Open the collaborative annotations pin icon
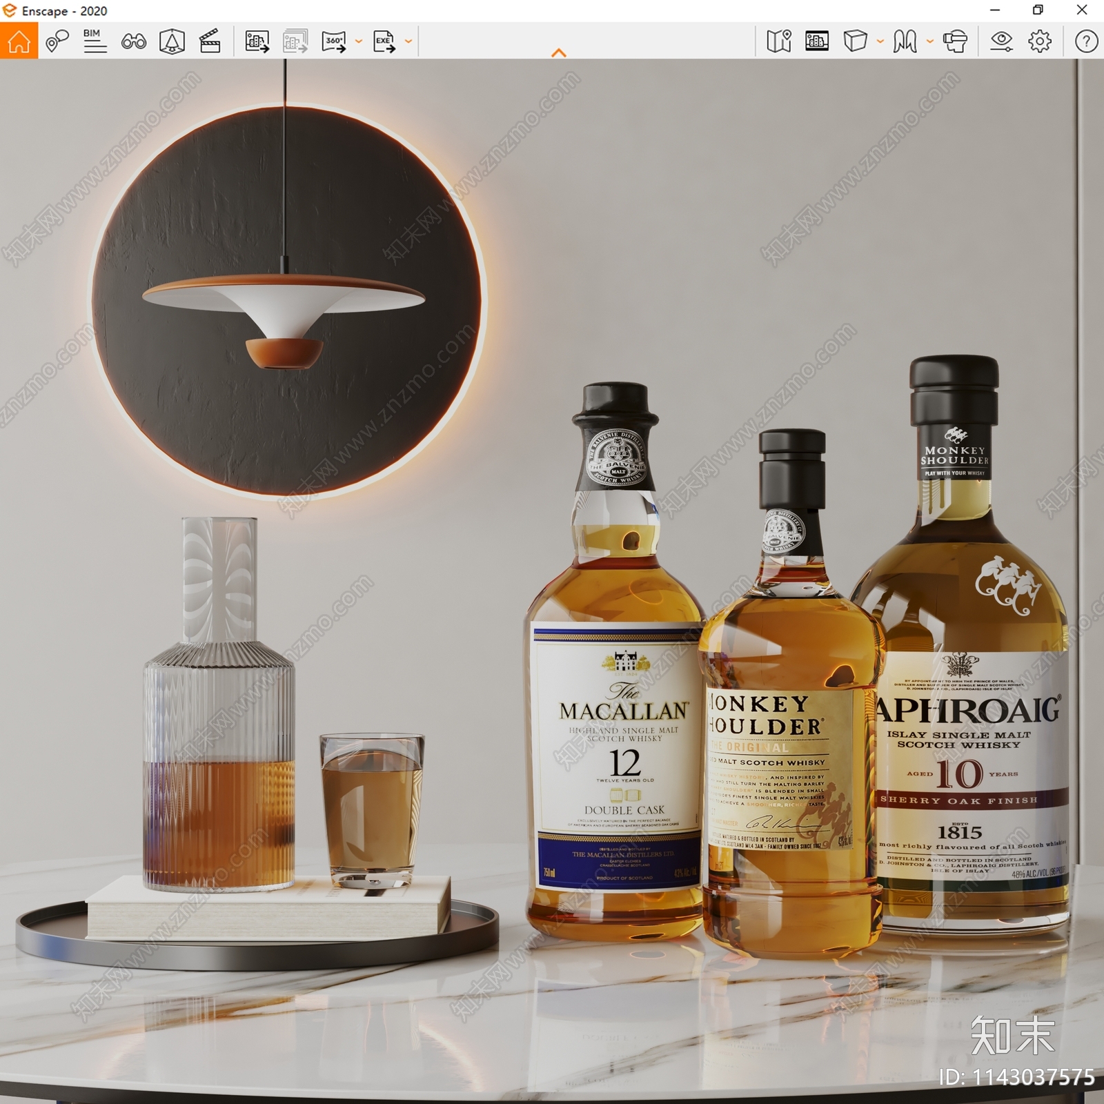 pos(57,41)
